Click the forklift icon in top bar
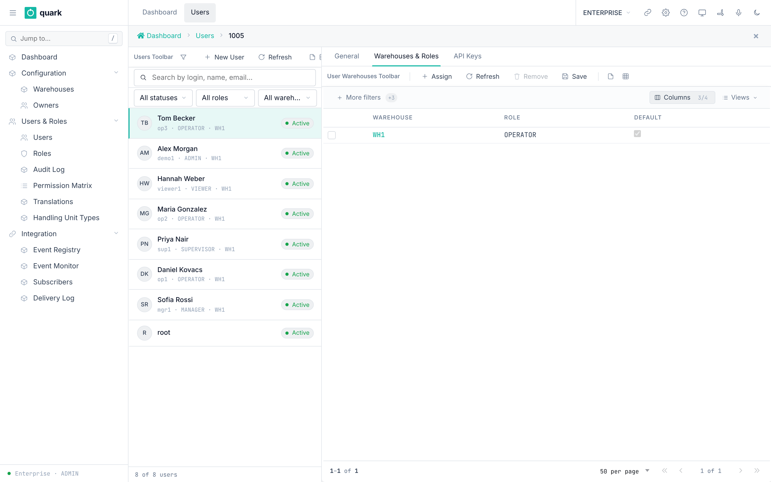 [x=720, y=13]
